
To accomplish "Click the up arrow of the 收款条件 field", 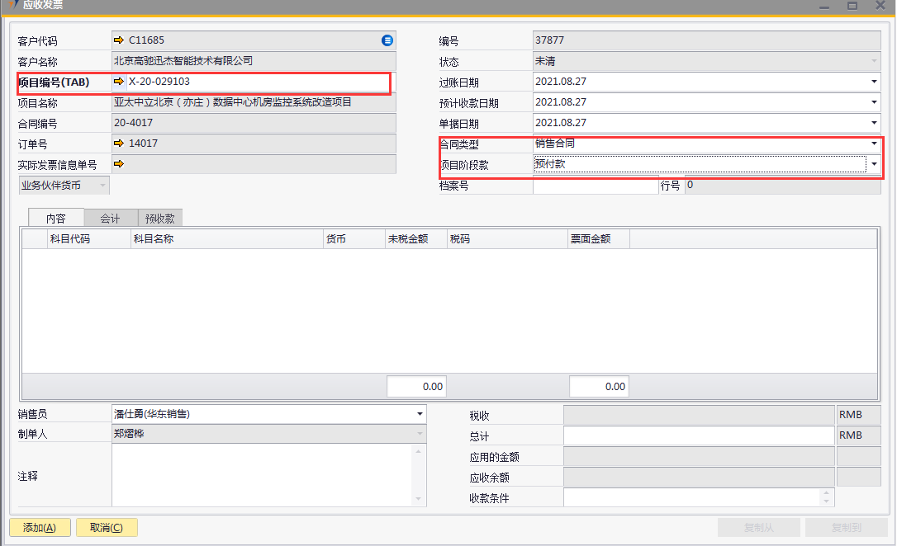I will coord(826,493).
